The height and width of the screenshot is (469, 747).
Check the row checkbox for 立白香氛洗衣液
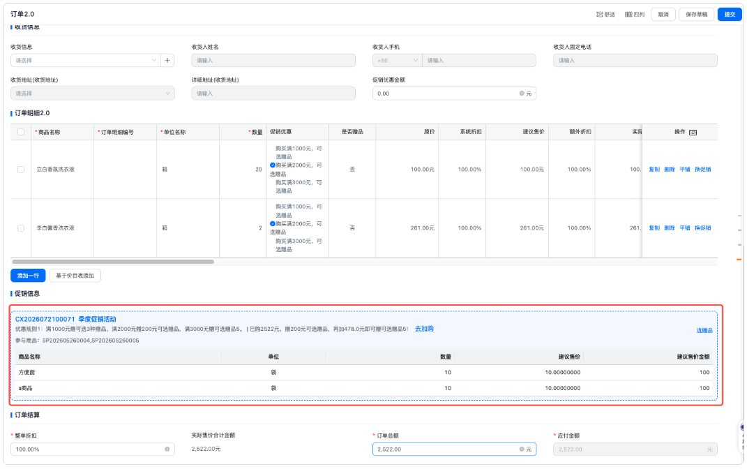(21, 169)
